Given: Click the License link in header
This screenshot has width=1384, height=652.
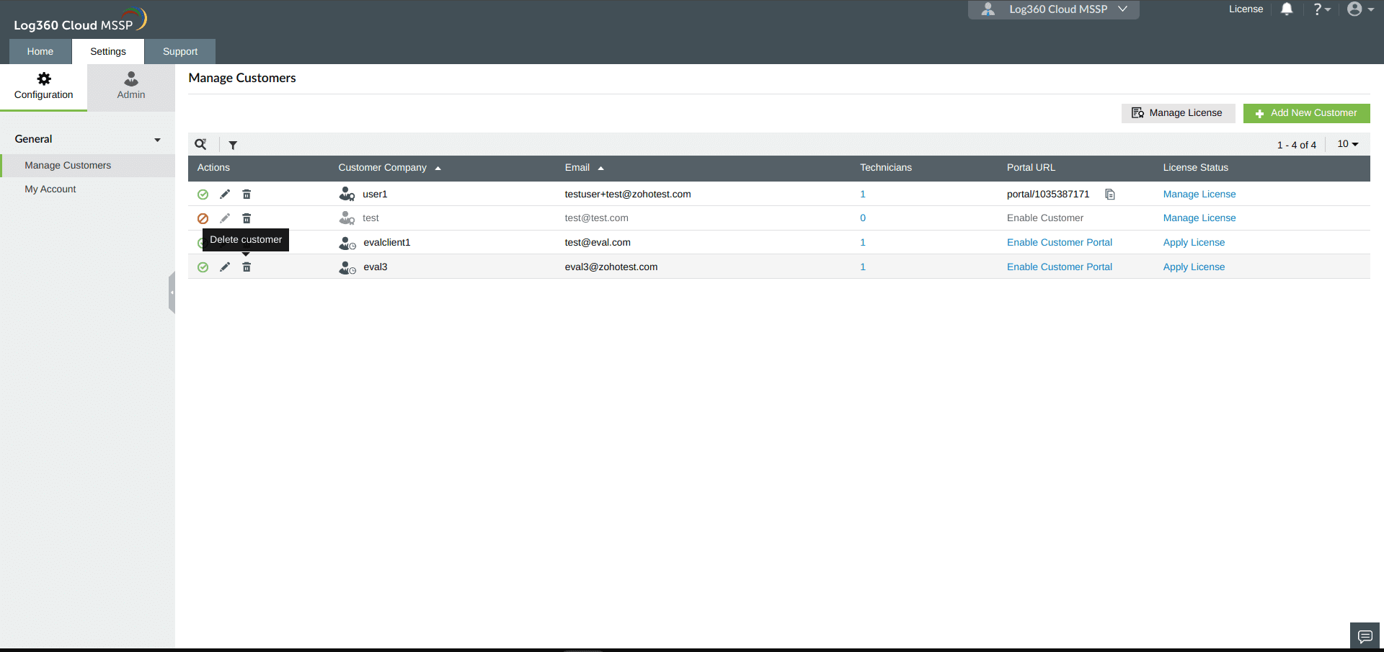Looking at the screenshot, I should pyautogui.click(x=1246, y=9).
